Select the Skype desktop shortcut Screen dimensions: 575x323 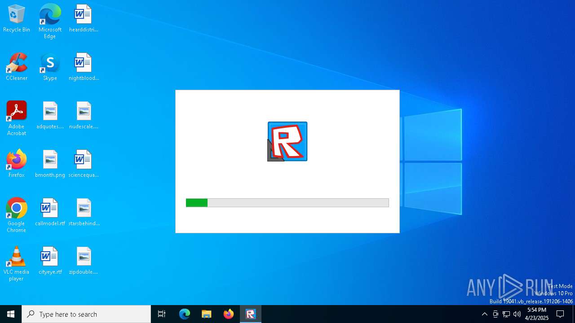pos(50,67)
